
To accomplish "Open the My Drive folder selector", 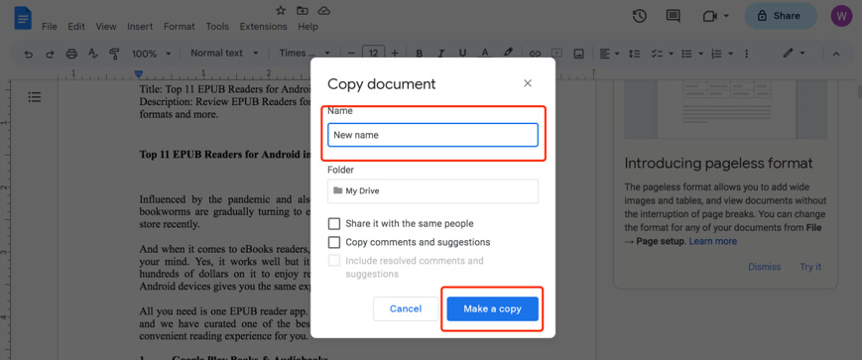I will pos(432,191).
